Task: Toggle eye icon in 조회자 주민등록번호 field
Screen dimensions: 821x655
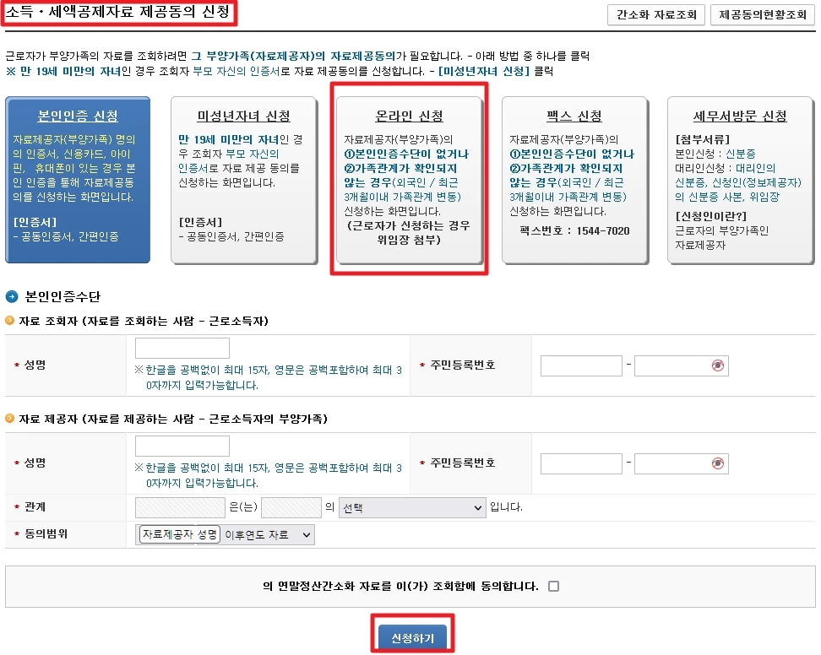Action: coord(718,365)
